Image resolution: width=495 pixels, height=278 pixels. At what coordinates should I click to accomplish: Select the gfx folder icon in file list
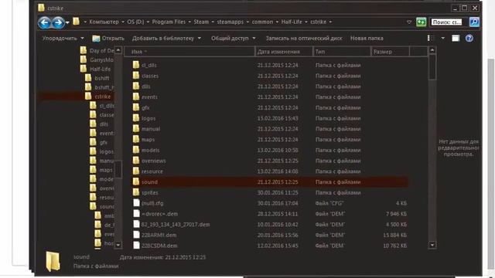136,107
